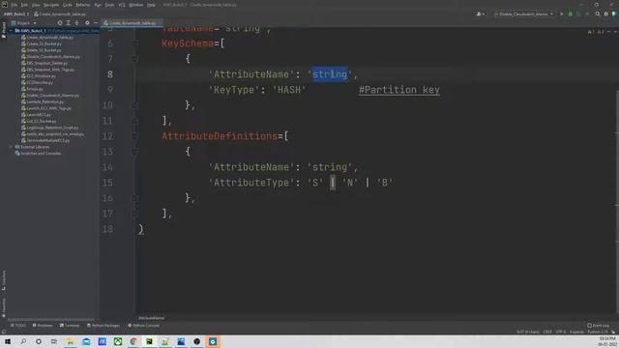Open run configuration dropdown Disable_Cloudwatch_Alarms
Viewport: 619px width, 348px height.
(523, 14)
